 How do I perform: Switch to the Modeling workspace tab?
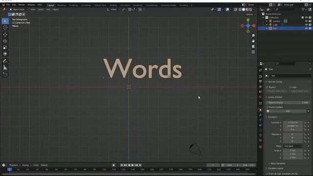[x=62, y=5]
